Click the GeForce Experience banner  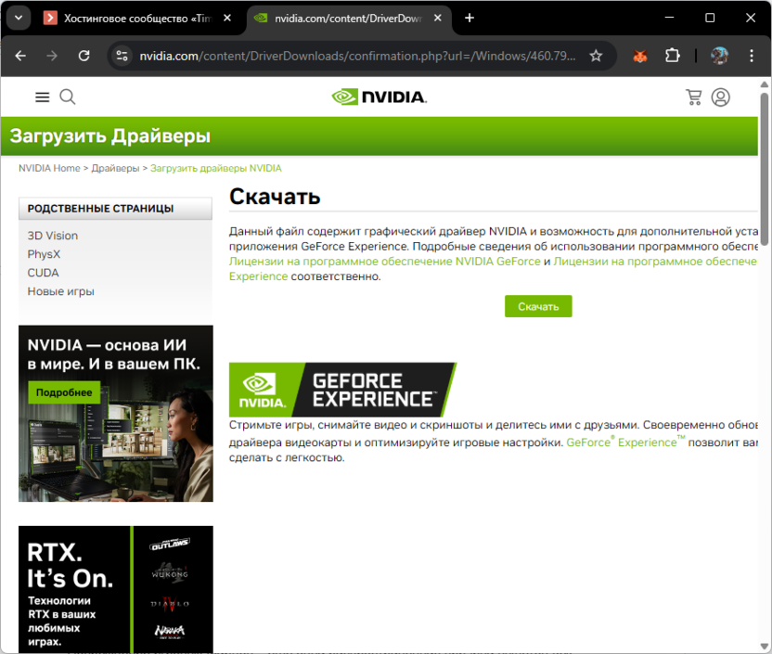pos(342,390)
